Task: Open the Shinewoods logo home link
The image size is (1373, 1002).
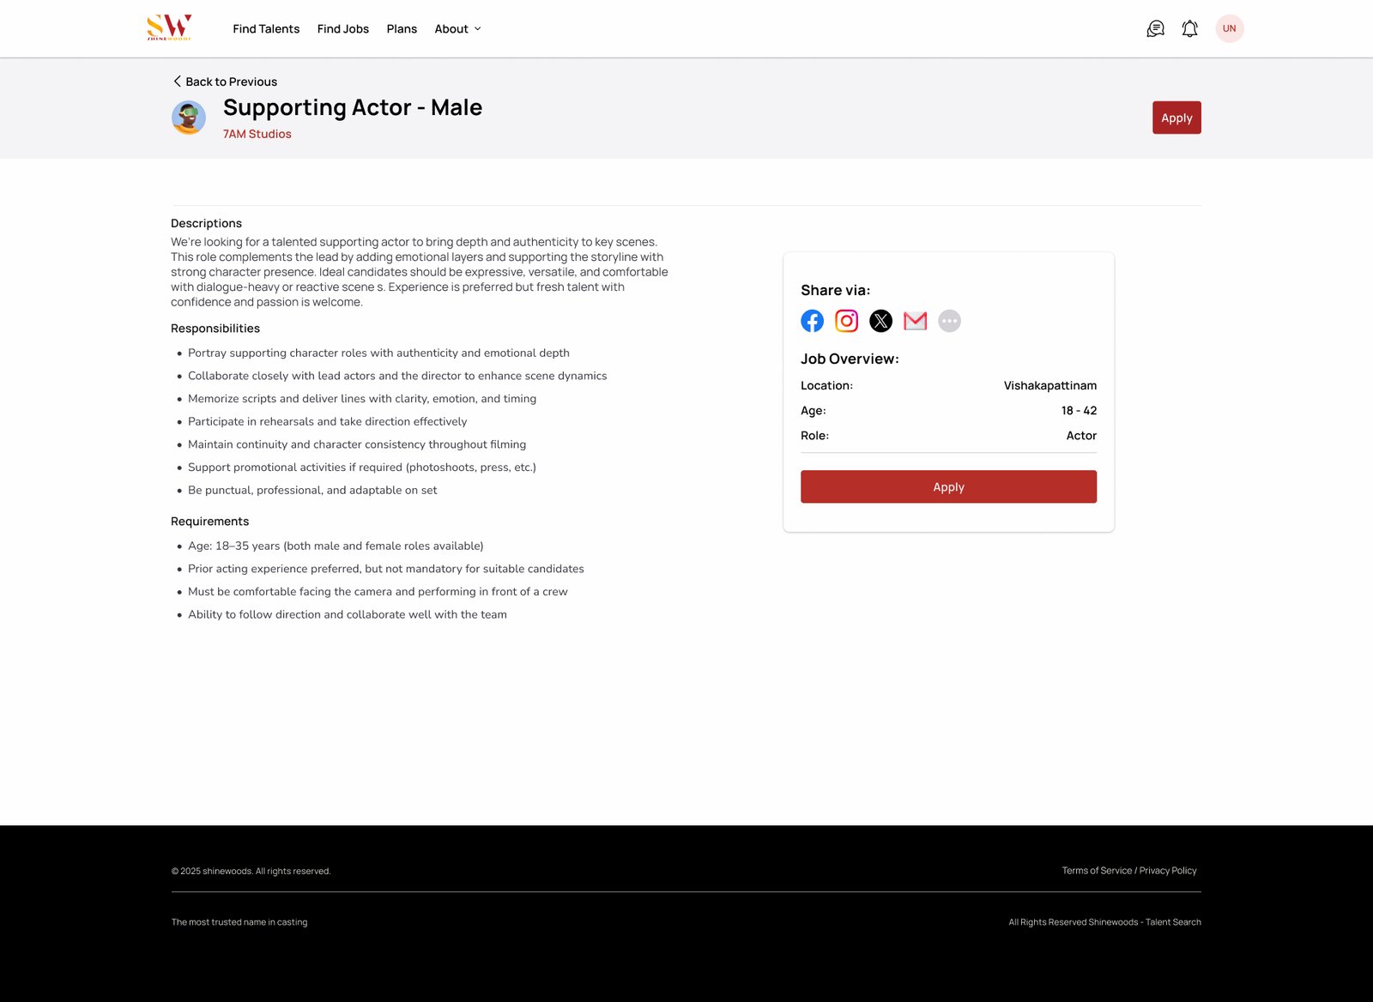Action: pos(169,27)
